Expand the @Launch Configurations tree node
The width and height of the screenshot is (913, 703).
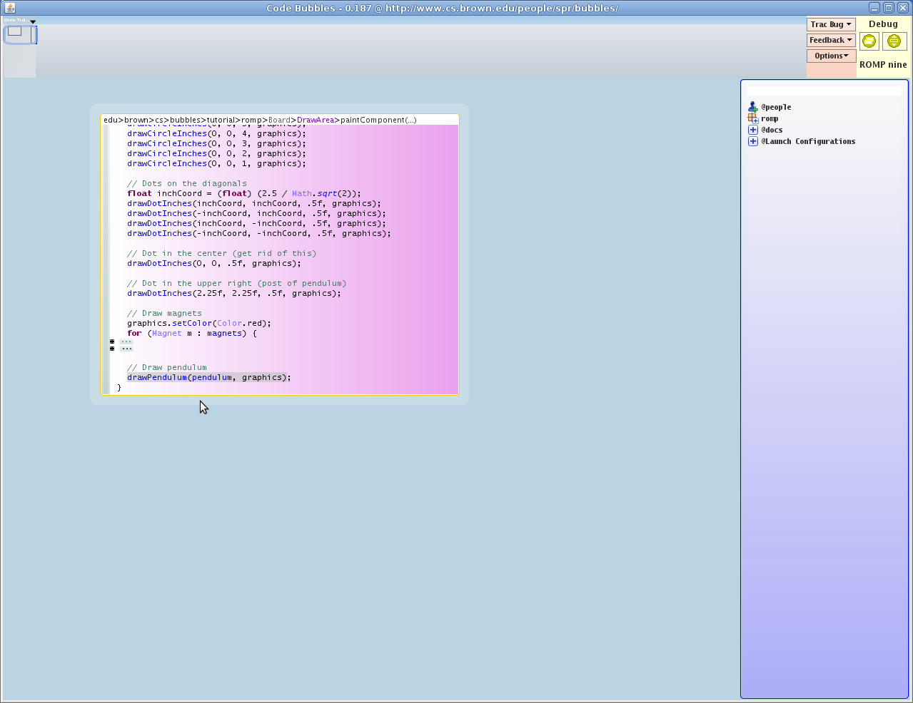click(752, 141)
